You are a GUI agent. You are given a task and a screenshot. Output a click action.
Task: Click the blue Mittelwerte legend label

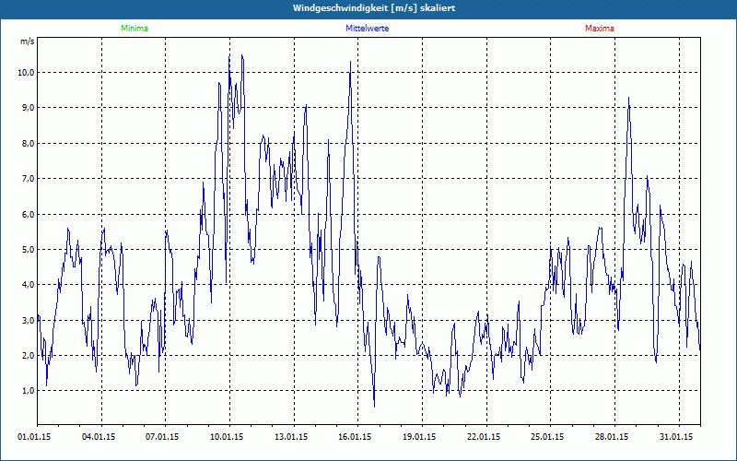coord(367,29)
